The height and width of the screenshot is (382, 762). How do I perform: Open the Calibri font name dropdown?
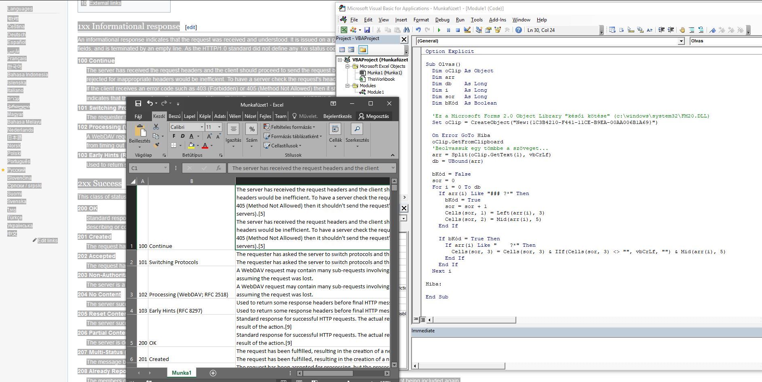(202, 127)
